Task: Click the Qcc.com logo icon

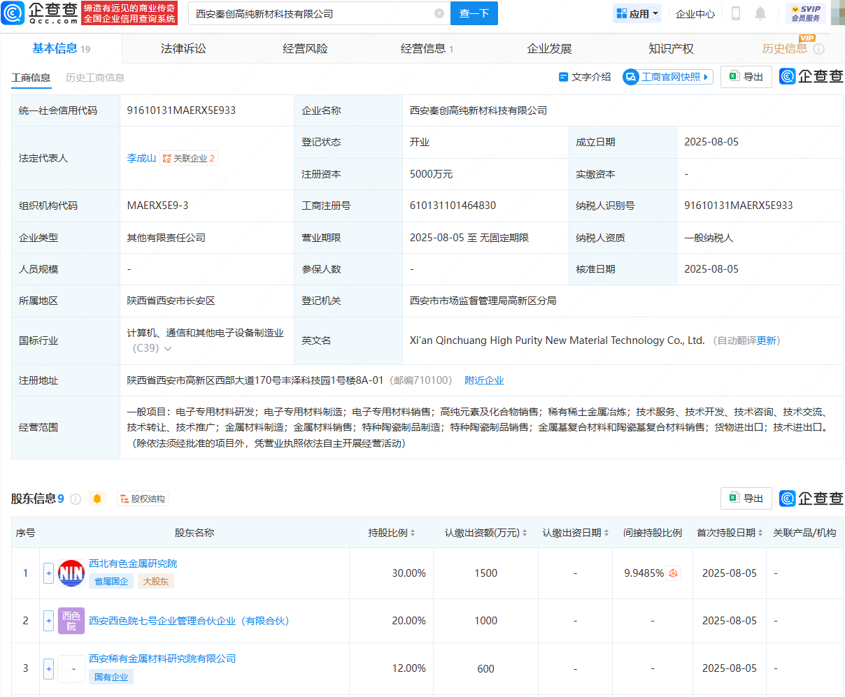Action: pos(13,13)
